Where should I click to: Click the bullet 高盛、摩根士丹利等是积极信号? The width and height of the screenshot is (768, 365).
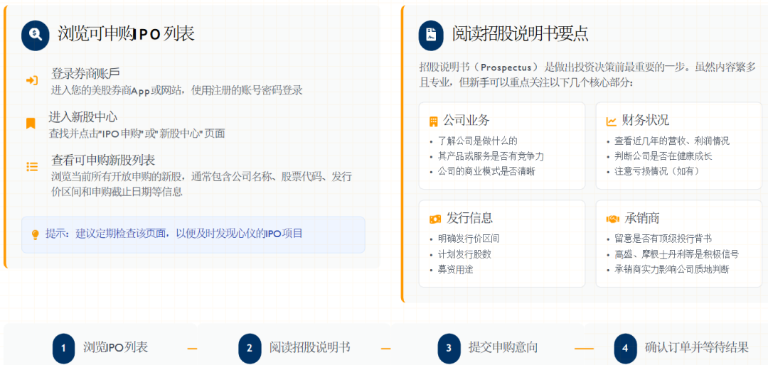[676, 254]
